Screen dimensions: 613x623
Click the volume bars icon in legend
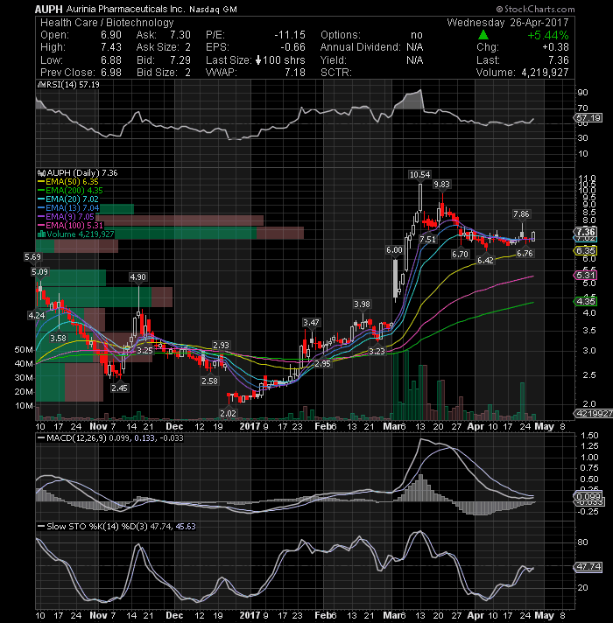point(41,234)
